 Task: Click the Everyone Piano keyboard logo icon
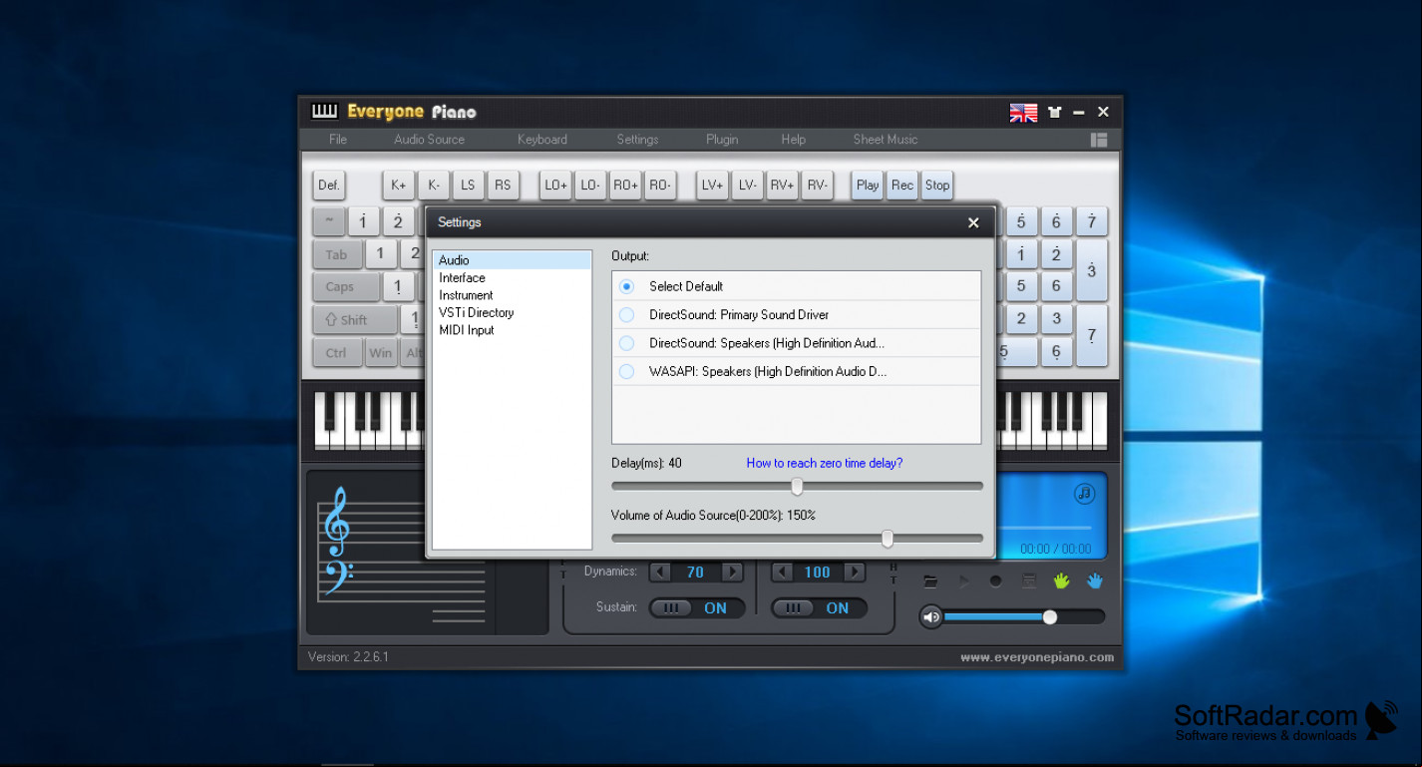tap(325, 112)
